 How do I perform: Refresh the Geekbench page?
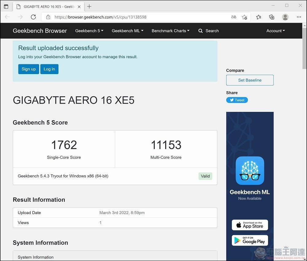click(33, 17)
